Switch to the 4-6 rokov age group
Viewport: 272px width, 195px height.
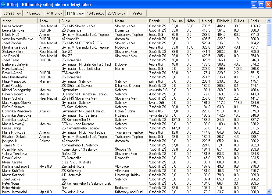(34, 13)
